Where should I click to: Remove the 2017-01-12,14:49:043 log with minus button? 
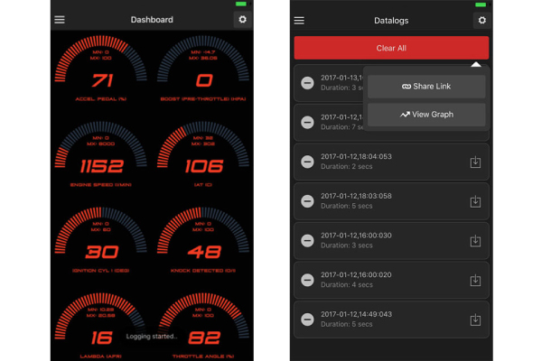(307, 319)
